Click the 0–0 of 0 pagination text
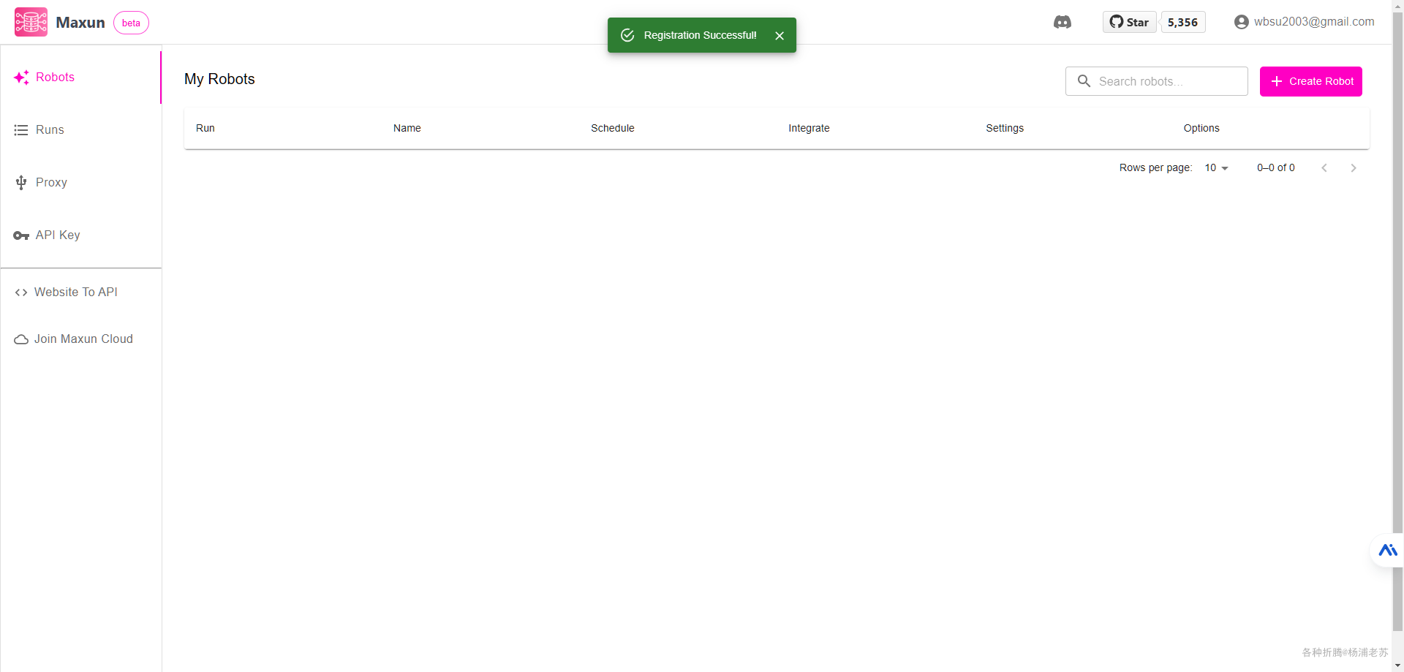Image resolution: width=1404 pixels, height=672 pixels. (x=1276, y=167)
